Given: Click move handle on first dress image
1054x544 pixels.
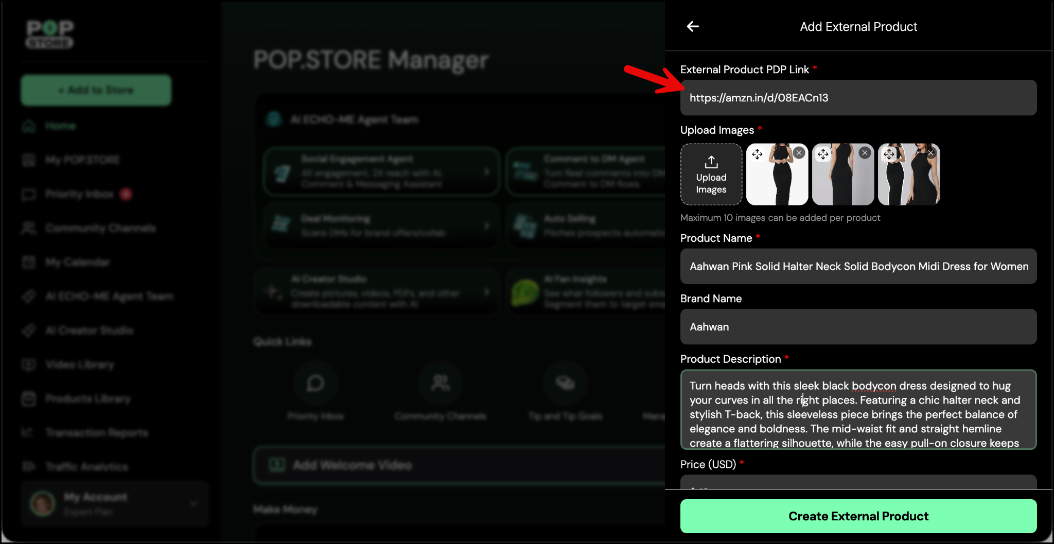Looking at the screenshot, I should (x=757, y=154).
